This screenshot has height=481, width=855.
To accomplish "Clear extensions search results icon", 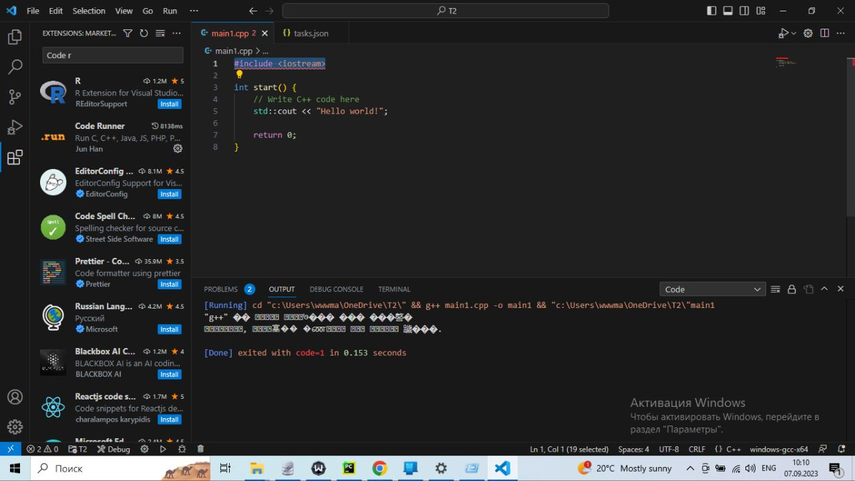I will (160, 33).
